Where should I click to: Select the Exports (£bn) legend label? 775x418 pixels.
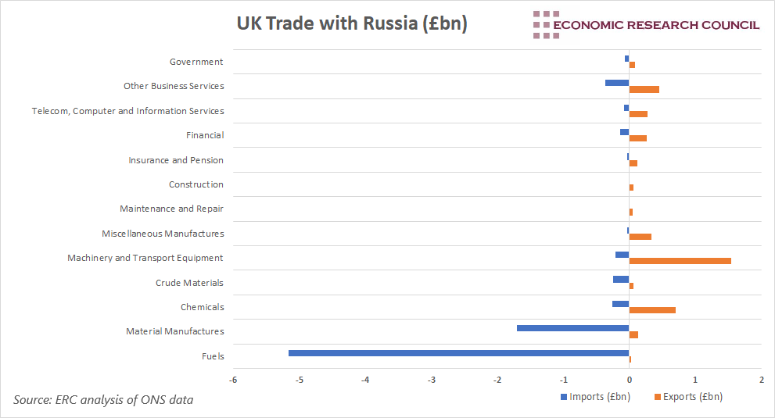click(x=693, y=397)
